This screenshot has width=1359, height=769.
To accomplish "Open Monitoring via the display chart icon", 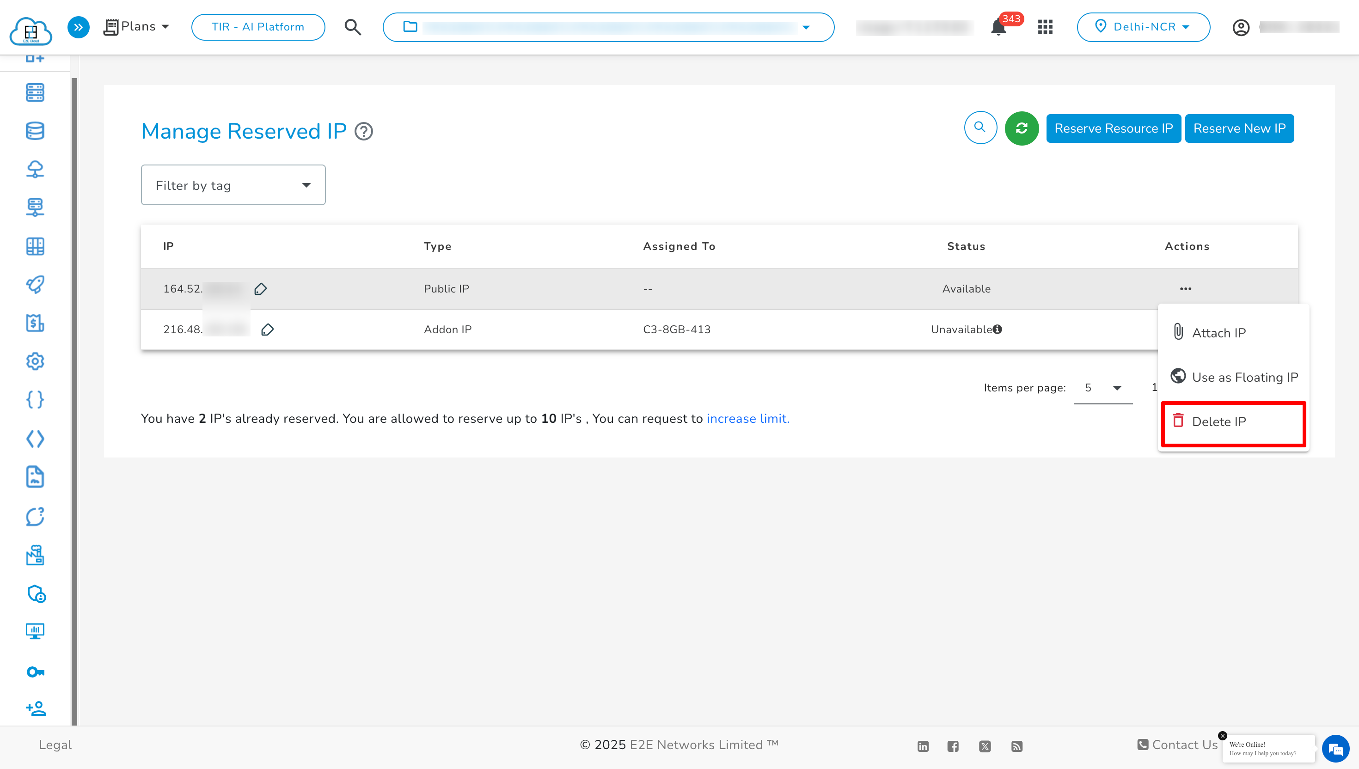I will tap(35, 632).
